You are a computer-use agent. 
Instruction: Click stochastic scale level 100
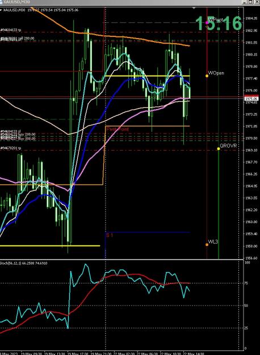(x=248, y=262)
